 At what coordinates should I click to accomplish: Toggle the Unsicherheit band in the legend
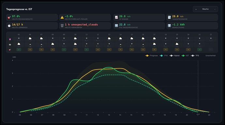(210, 56)
